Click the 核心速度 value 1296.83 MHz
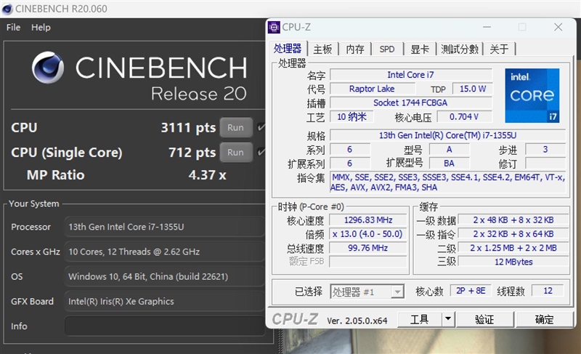Image resolution: width=581 pixels, height=354 pixels. click(368, 220)
